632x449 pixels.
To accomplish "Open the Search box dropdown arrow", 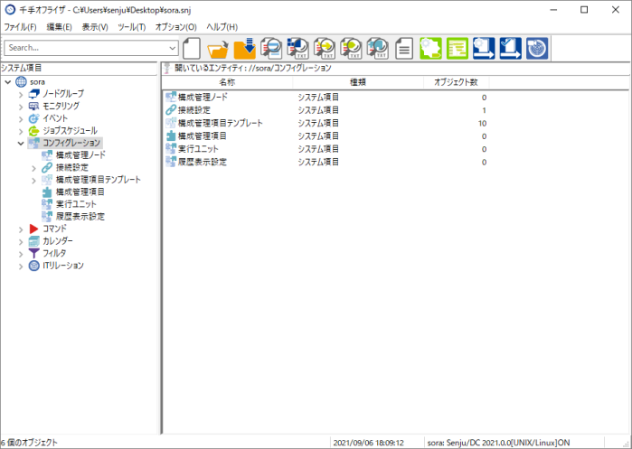I will [x=173, y=48].
